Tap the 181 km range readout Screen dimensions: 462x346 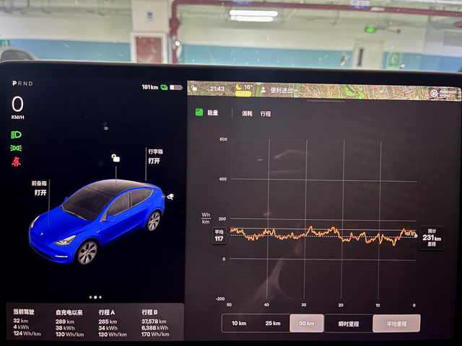(x=150, y=87)
